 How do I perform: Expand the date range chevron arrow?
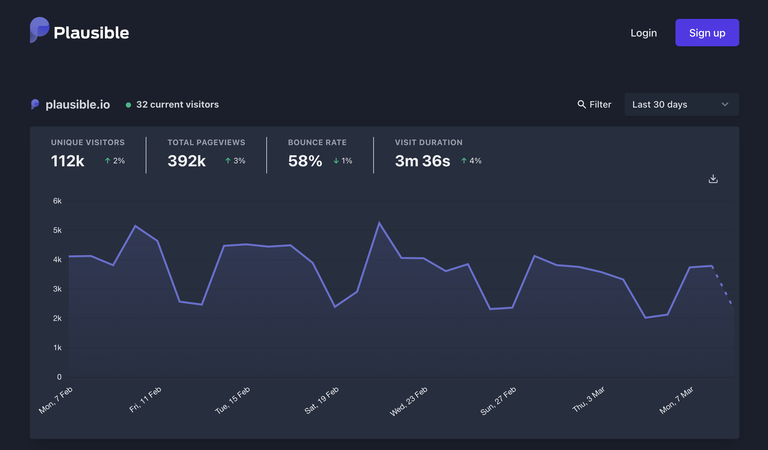pos(725,104)
